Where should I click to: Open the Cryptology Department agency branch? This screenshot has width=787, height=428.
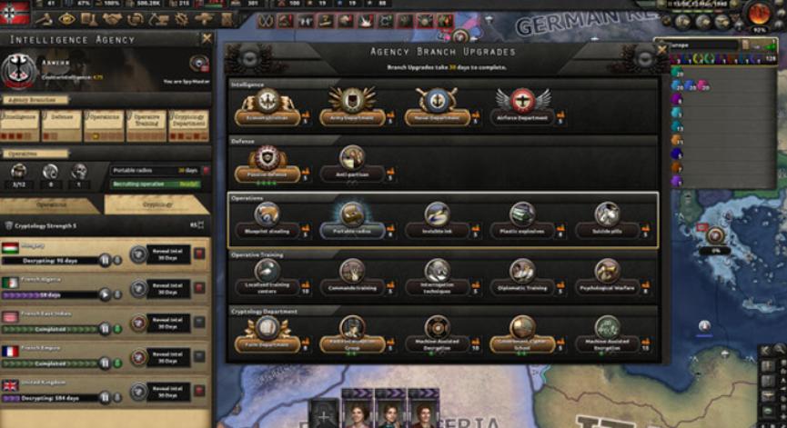tap(188, 125)
